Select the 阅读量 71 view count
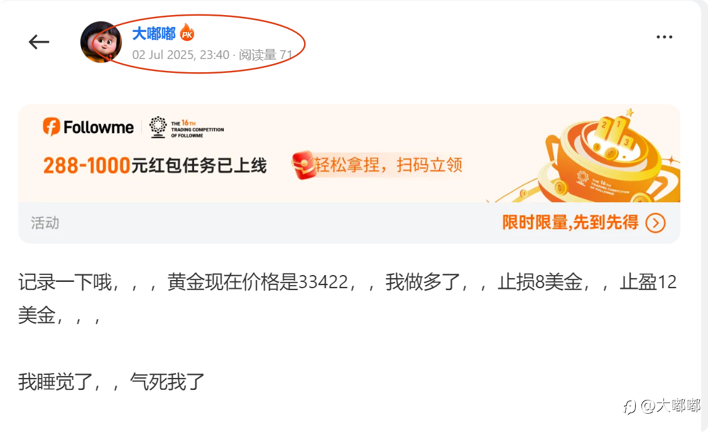The image size is (708, 432). [x=266, y=55]
